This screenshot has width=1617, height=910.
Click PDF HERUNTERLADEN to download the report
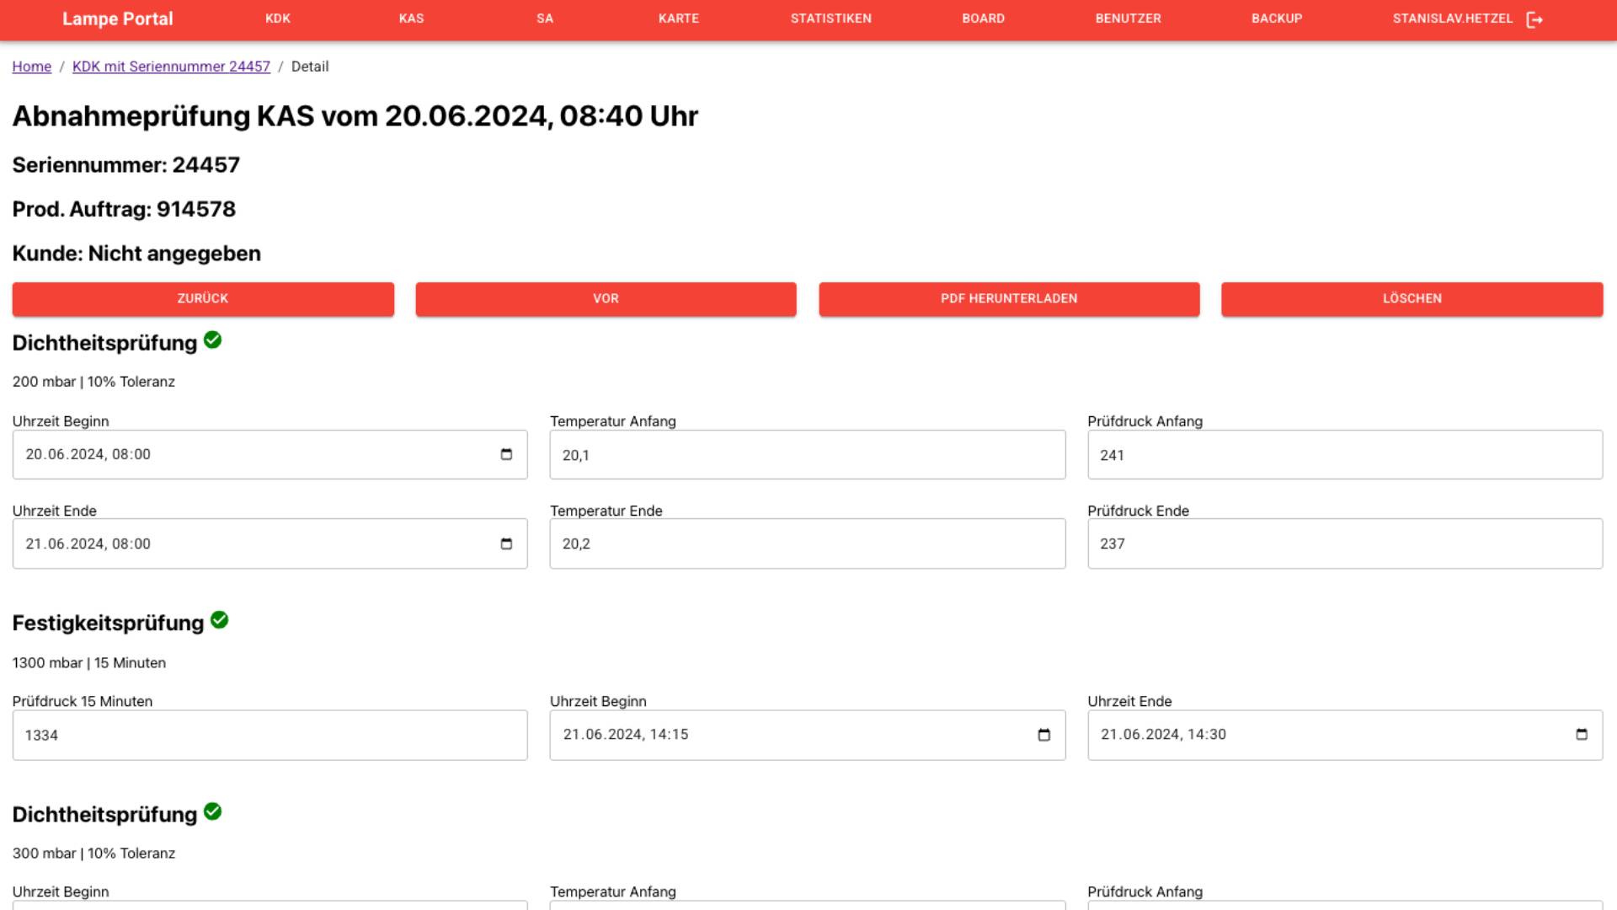1009,298
